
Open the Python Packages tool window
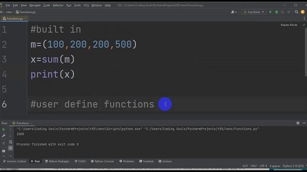click(57, 161)
